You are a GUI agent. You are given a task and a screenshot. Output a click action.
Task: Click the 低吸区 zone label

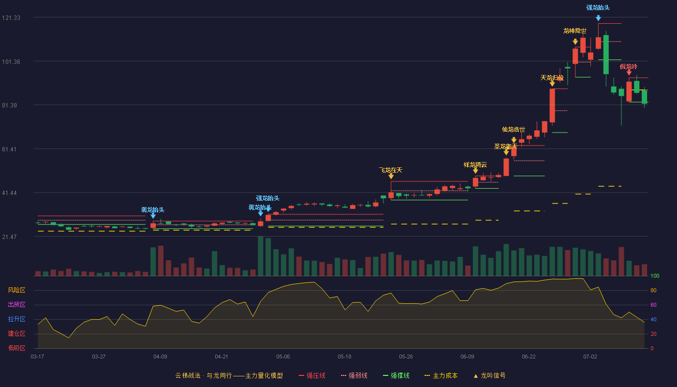(16, 348)
